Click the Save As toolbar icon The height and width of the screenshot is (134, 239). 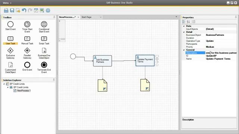tap(18, 10)
